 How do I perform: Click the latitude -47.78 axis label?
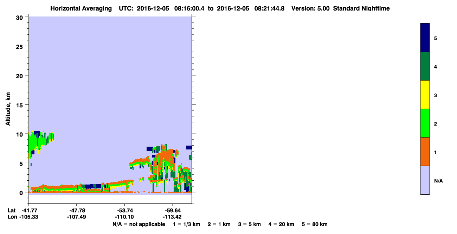click(x=77, y=210)
